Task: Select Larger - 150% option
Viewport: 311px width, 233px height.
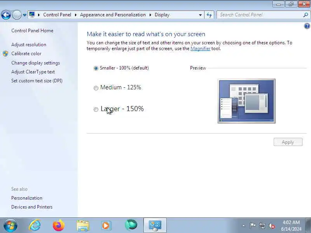Action: coord(119,109)
